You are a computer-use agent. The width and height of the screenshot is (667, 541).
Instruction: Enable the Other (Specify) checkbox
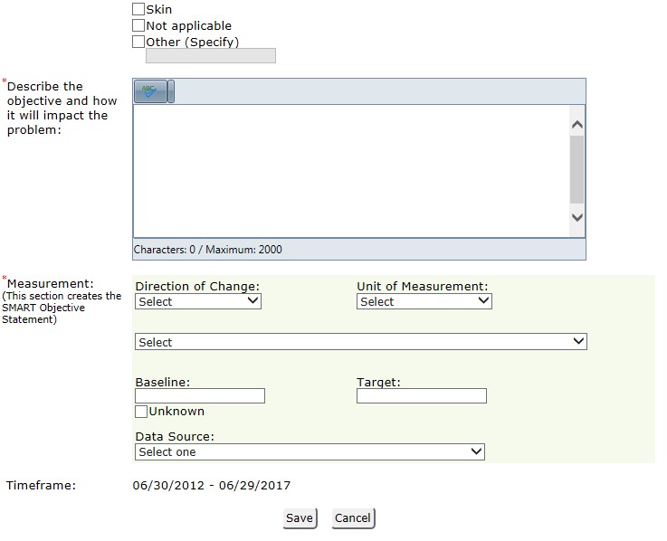(138, 42)
